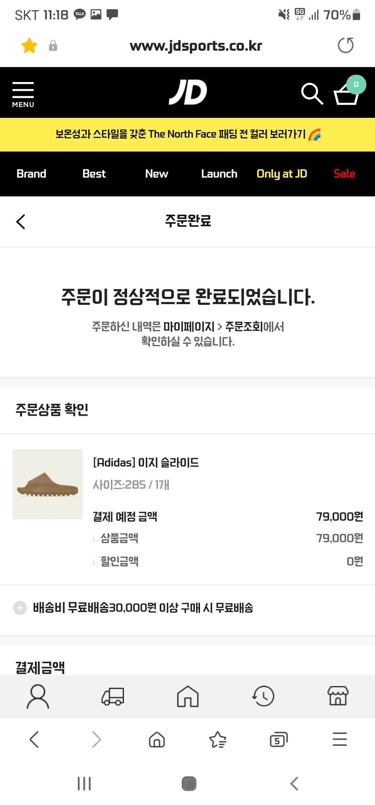375x805 pixels.
Task: Go back with order page chevron
Action: 21,221
